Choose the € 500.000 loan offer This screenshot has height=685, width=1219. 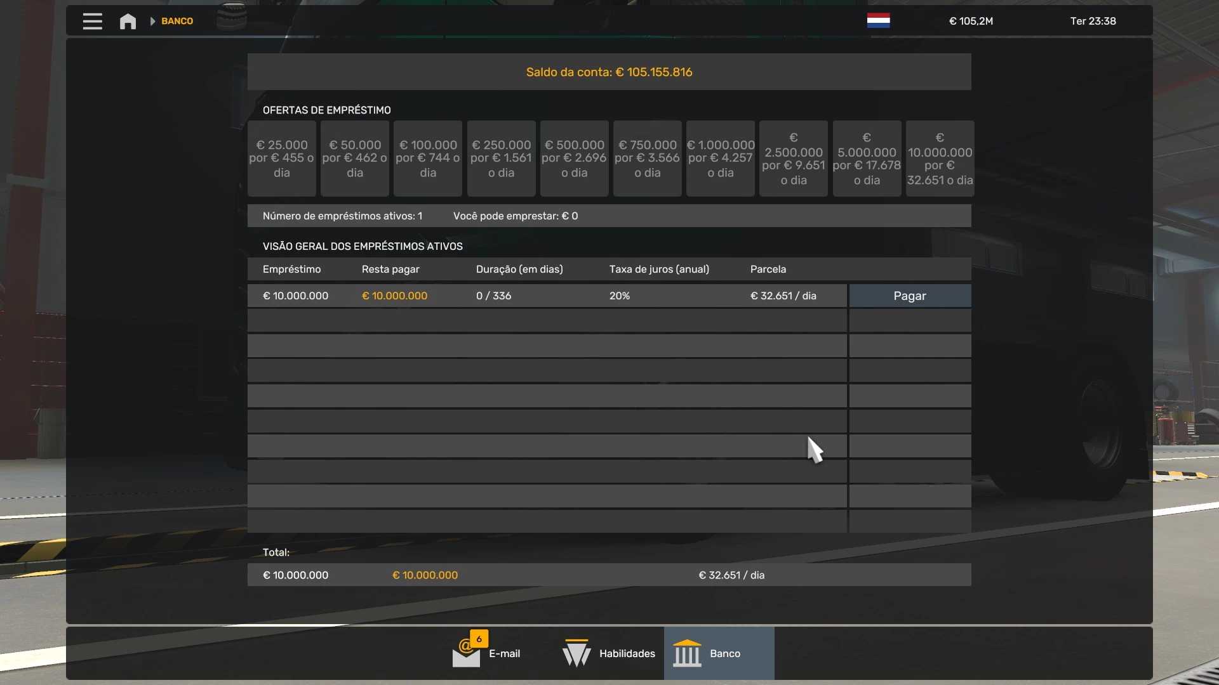(574, 159)
